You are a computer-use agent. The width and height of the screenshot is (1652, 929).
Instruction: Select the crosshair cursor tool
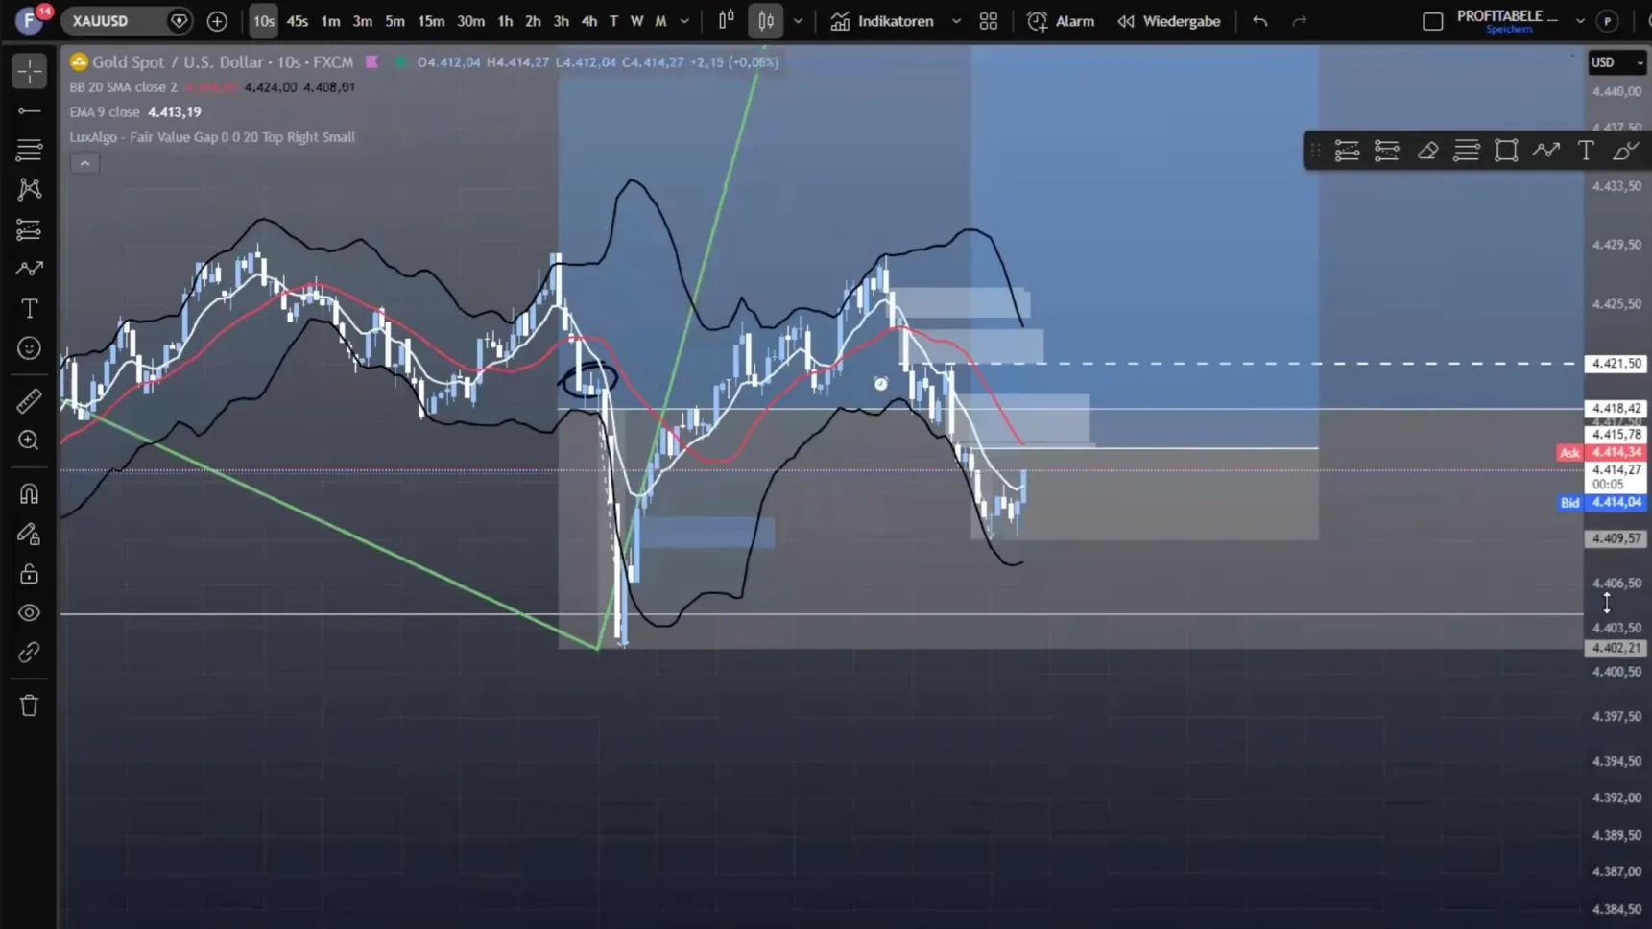coord(29,71)
